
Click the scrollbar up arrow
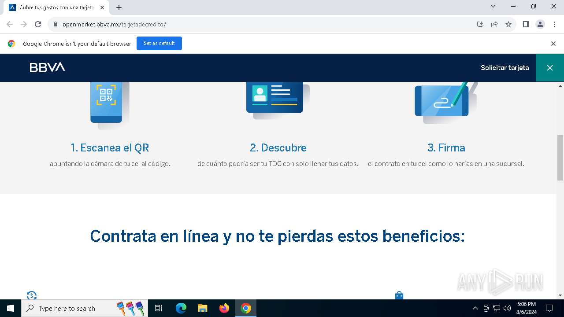tap(560, 85)
